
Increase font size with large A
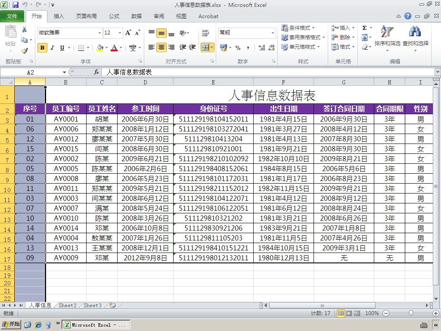coord(128,33)
